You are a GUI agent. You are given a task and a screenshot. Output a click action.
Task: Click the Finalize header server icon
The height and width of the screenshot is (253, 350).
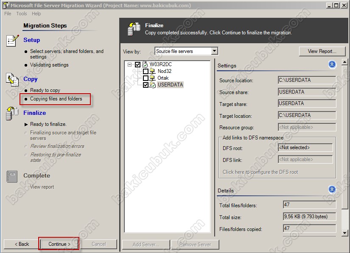[134, 29]
